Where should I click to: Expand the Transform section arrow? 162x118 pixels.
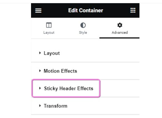(40, 106)
